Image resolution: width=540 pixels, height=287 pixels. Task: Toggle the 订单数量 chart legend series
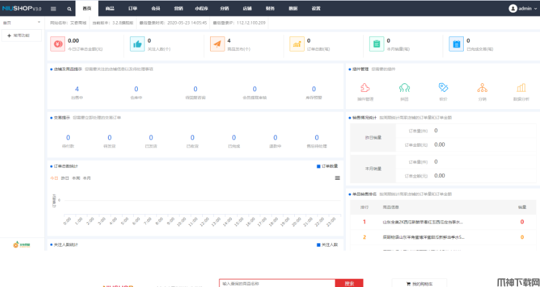[327, 166]
